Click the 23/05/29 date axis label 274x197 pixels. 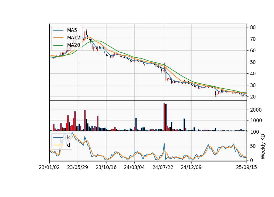78,167
